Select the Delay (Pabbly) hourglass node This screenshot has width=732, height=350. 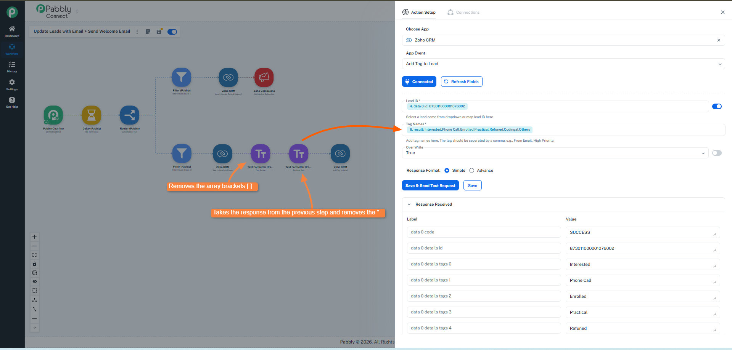[92, 115]
